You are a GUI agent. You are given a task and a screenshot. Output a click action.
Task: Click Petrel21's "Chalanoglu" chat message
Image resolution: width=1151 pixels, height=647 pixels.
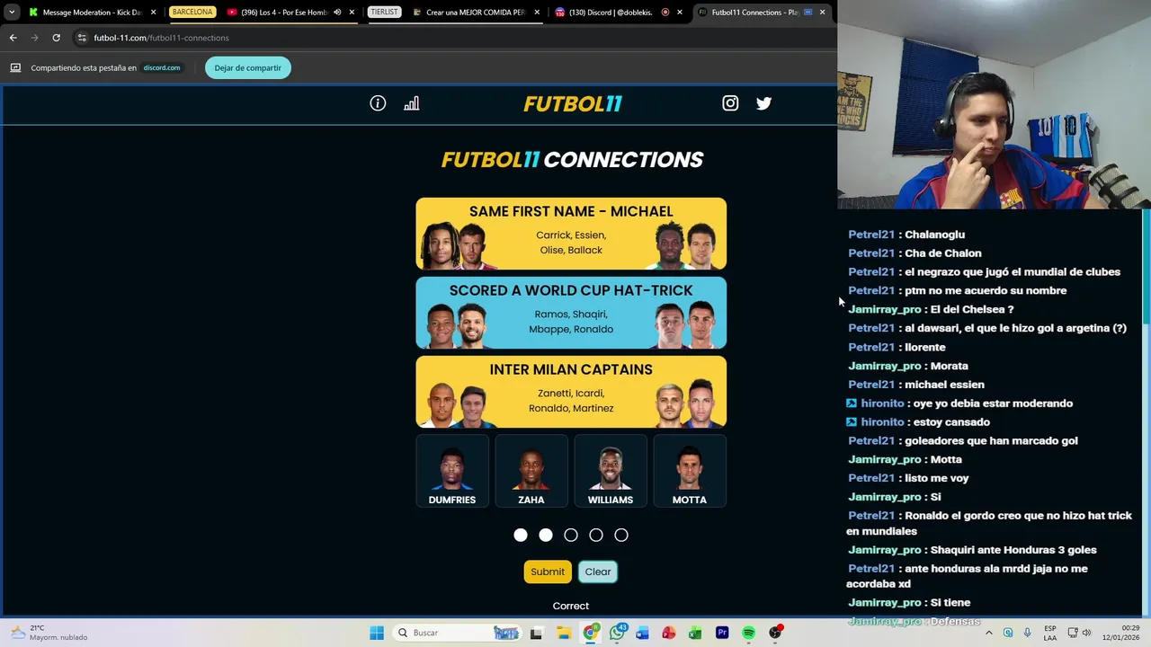pos(906,235)
